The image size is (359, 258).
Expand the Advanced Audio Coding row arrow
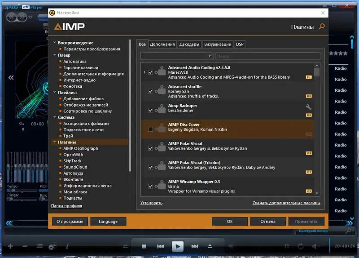(144, 72)
